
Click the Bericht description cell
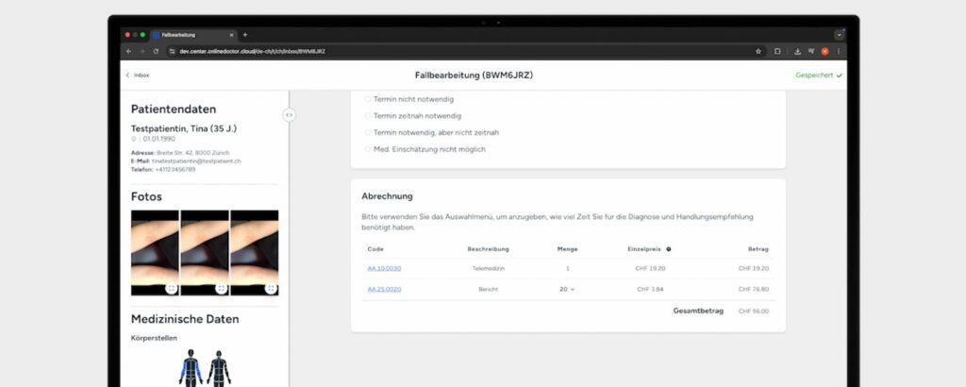point(488,289)
